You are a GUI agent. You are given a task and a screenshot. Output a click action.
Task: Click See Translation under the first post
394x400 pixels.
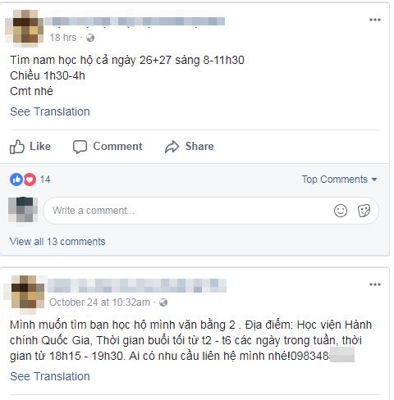coord(50,111)
